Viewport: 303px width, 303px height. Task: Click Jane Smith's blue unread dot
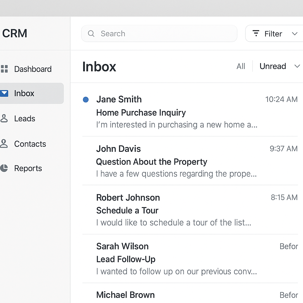[86, 100]
